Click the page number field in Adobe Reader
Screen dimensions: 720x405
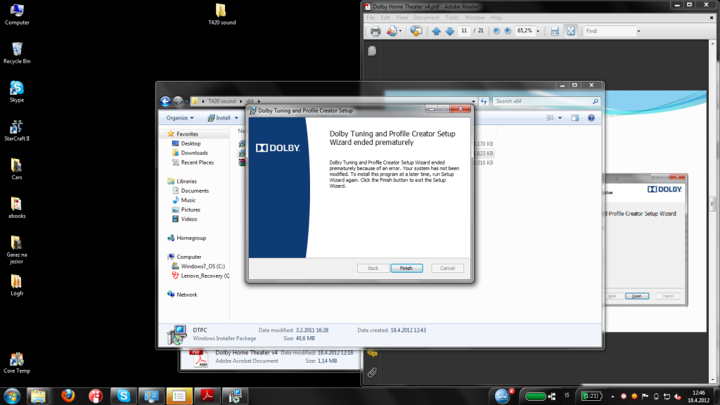(x=464, y=31)
